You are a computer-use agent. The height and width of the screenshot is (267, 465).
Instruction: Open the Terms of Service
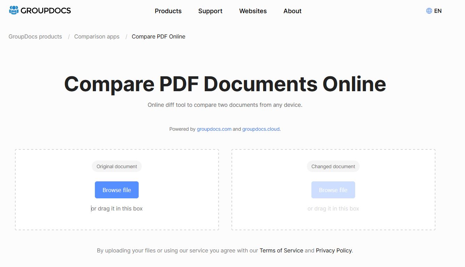point(282,250)
